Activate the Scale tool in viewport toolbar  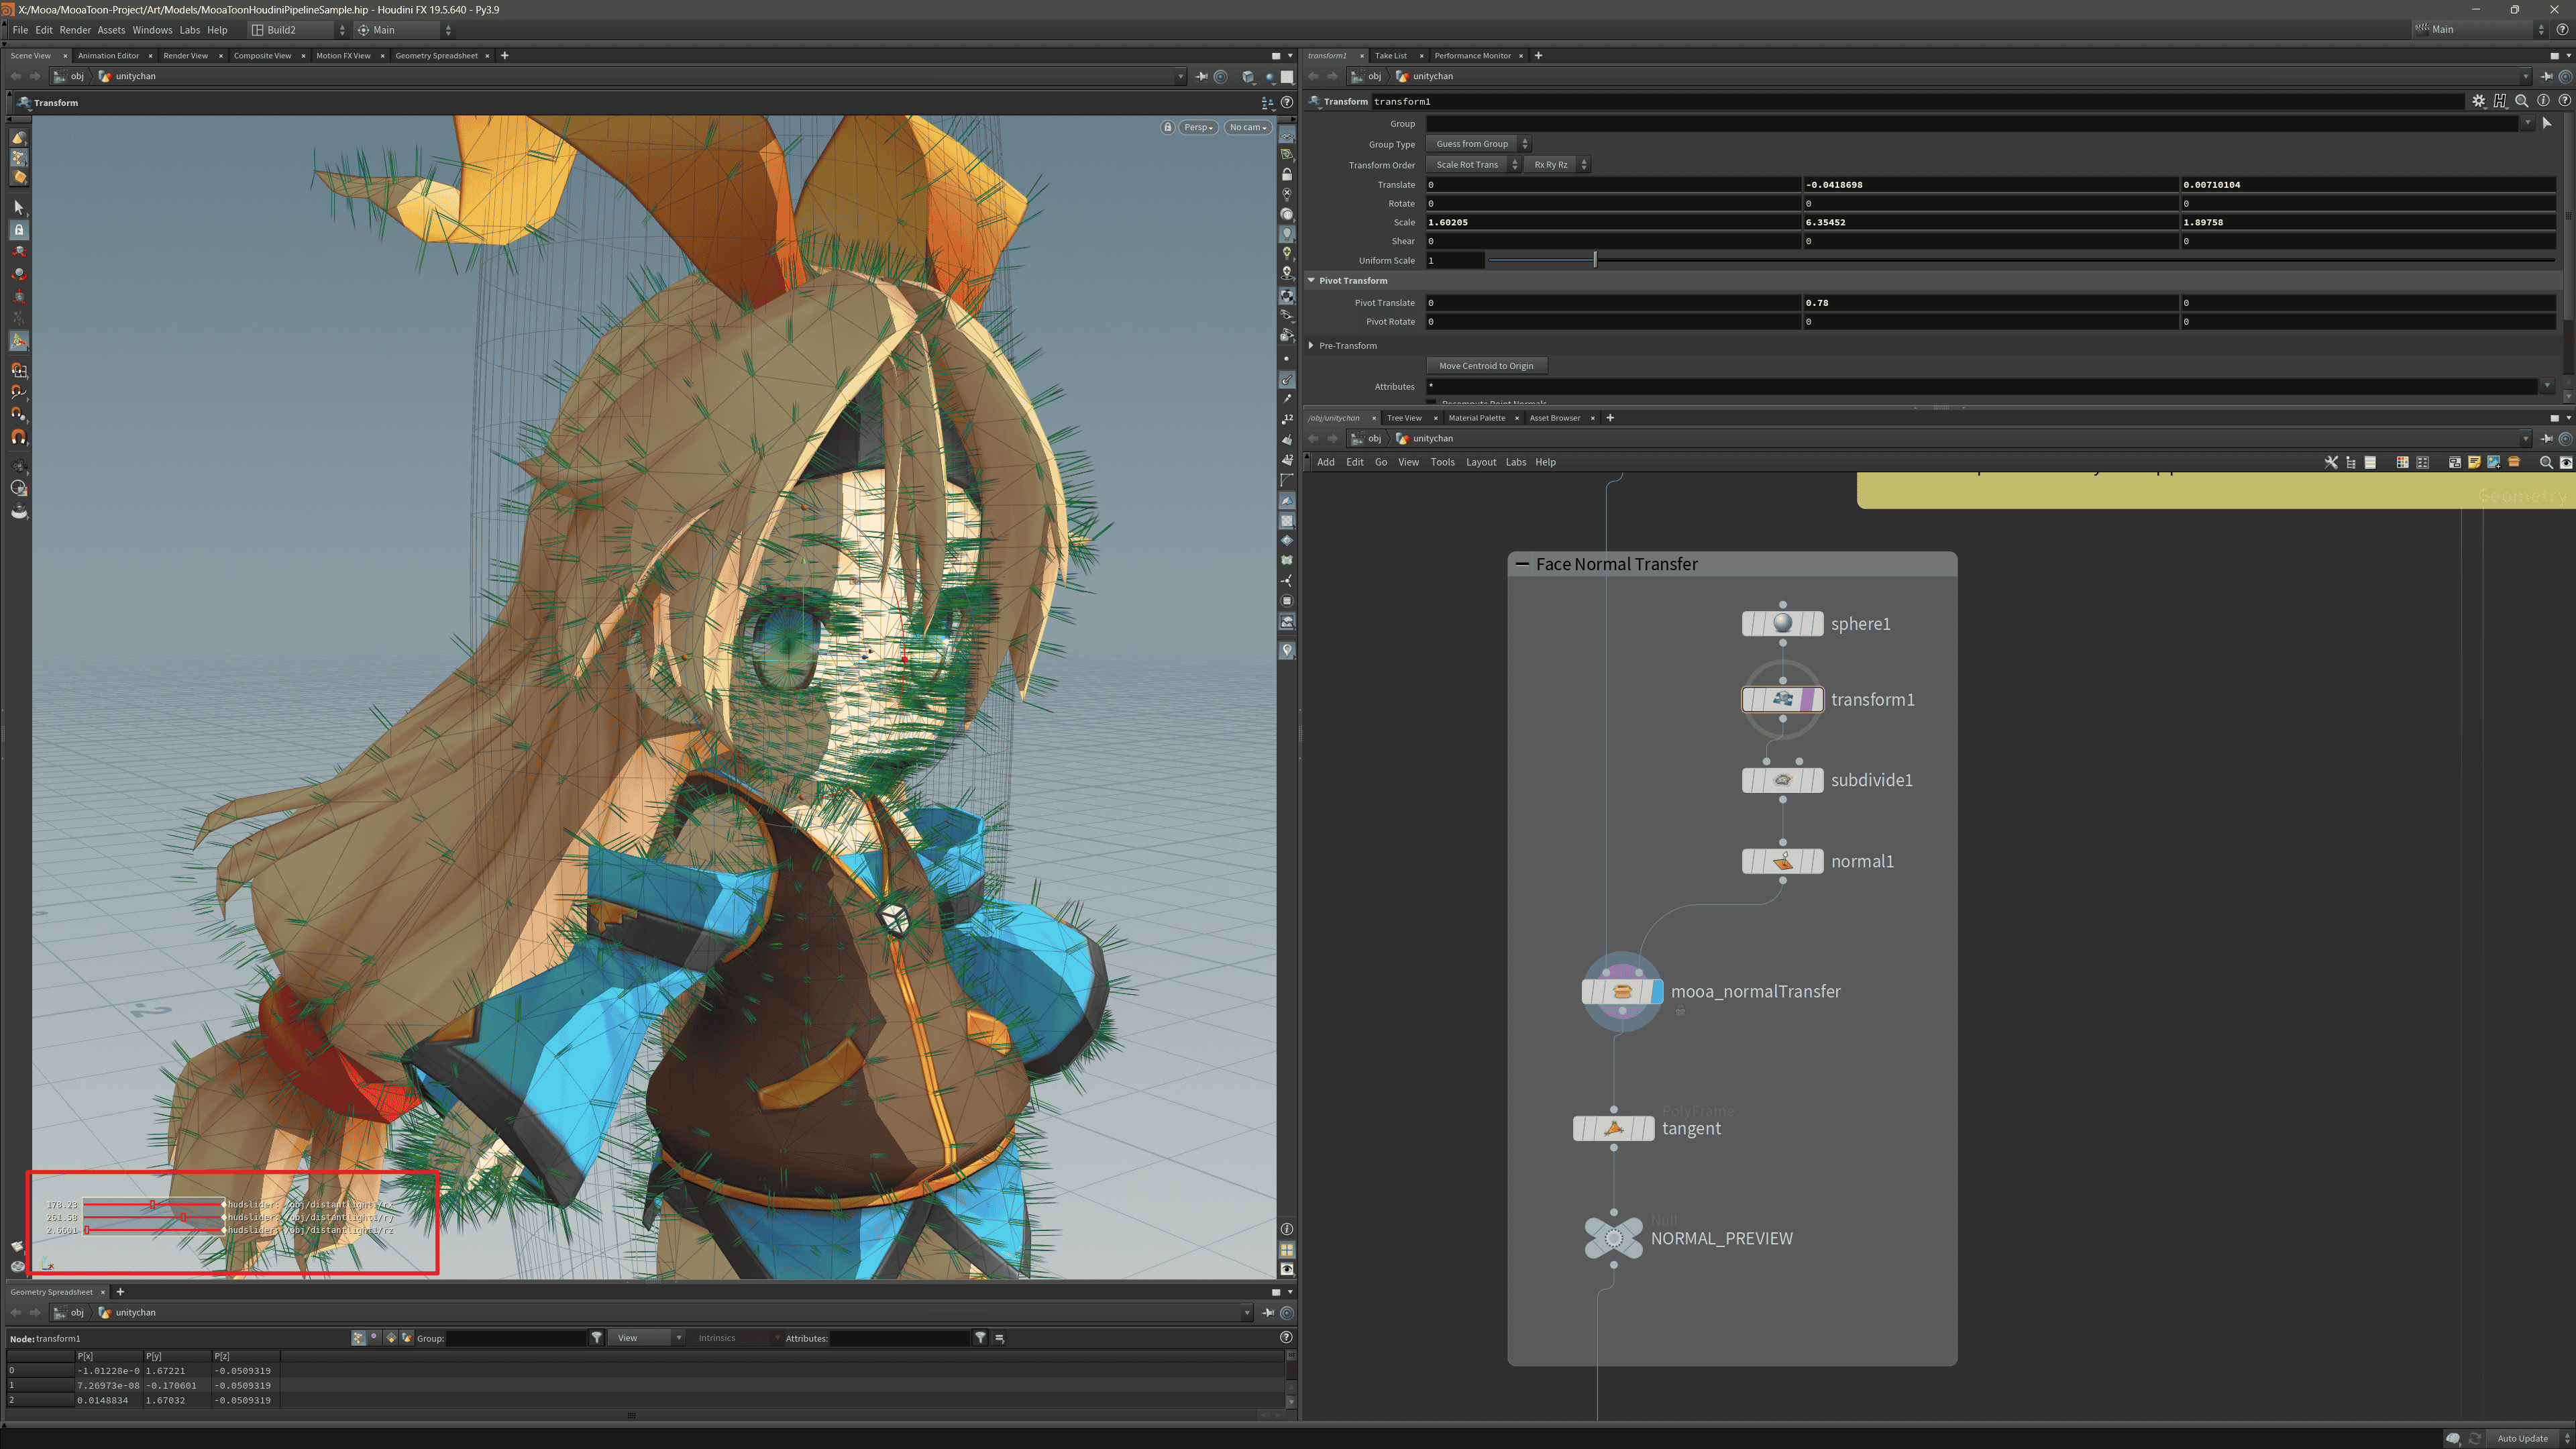[x=18, y=297]
